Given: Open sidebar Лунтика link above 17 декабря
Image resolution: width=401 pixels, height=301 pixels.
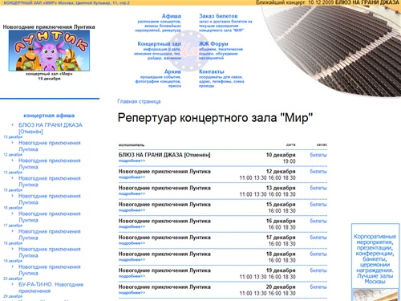Looking at the screenshot, I should pyautogui.click(x=50, y=217).
